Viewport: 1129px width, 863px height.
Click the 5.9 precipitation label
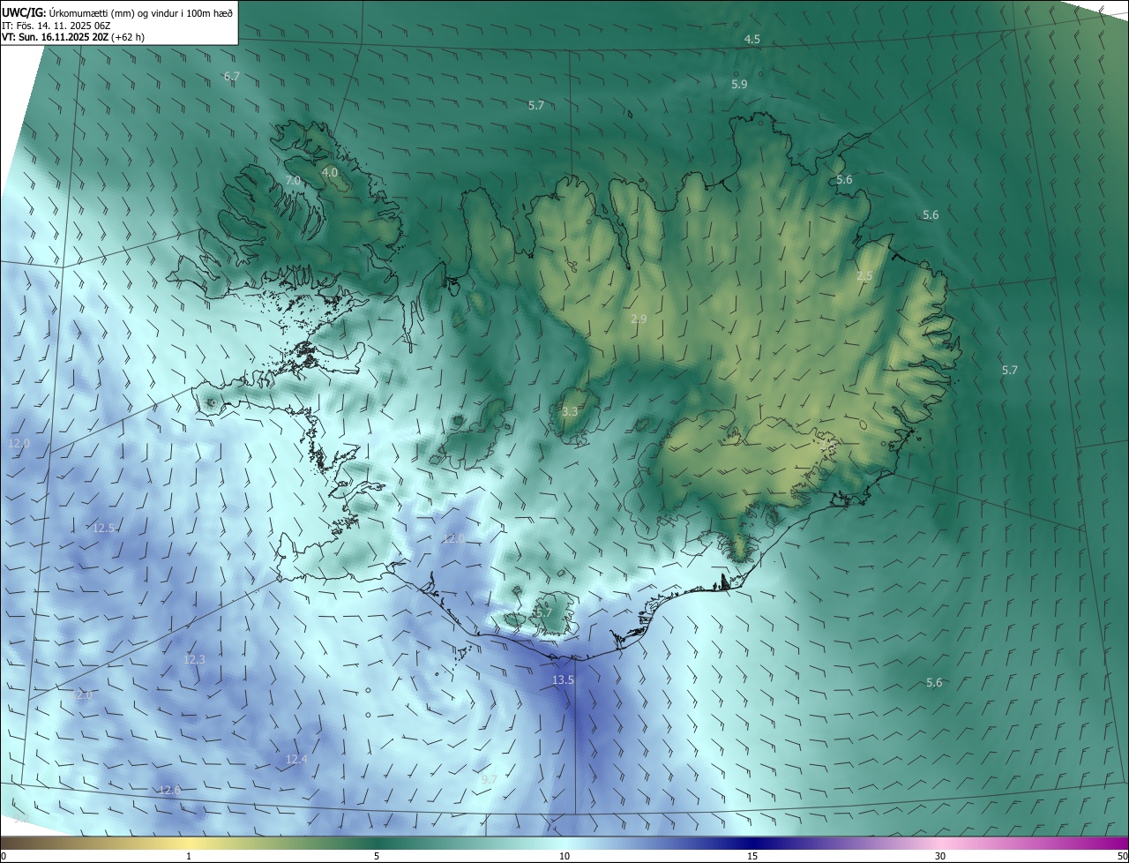[740, 85]
